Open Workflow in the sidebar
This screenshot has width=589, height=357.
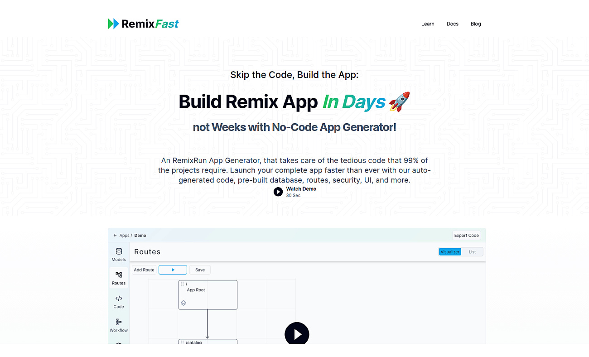[x=119, y=325]
